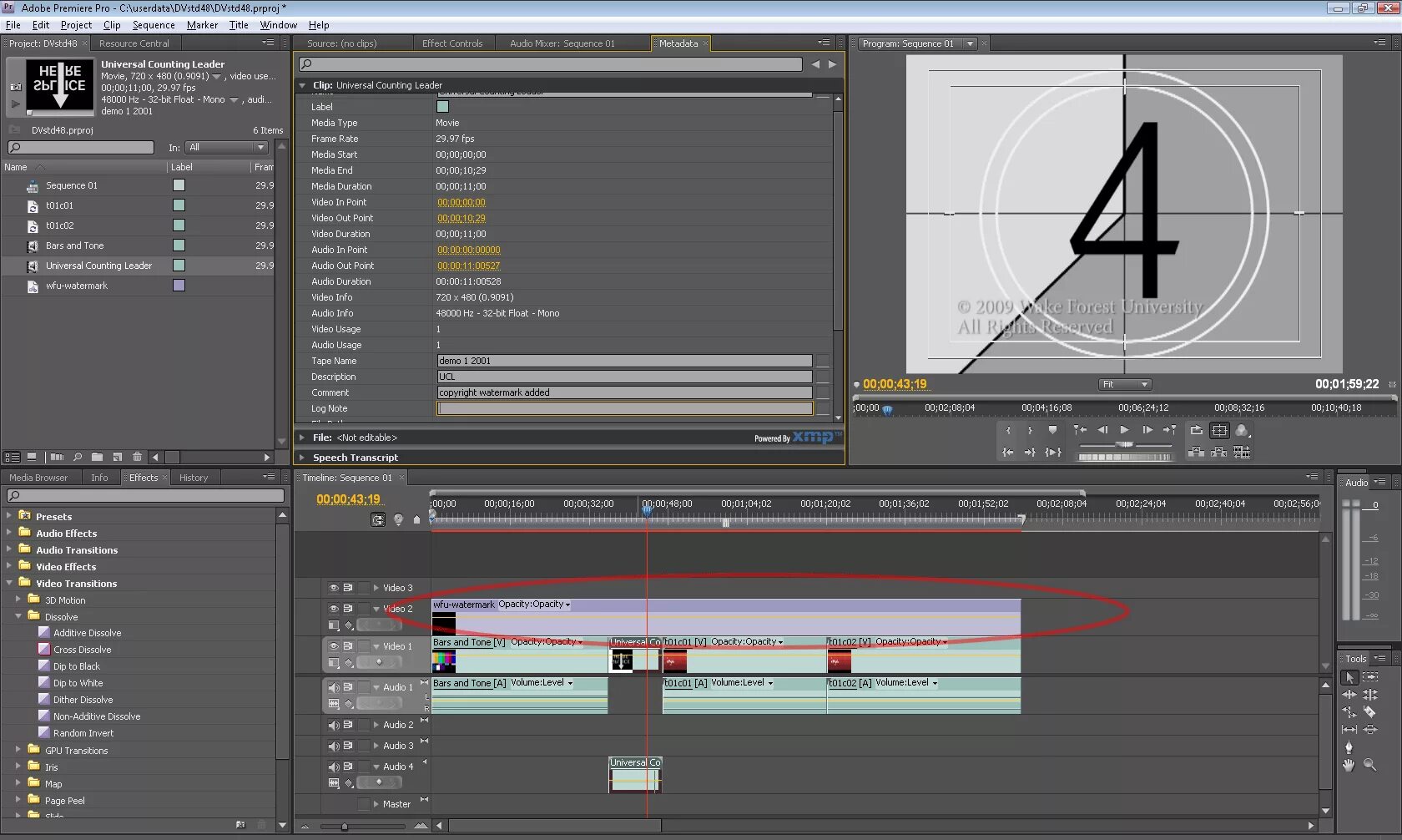
Task: Toggle track lock box for Master track
Action: point(363,804)
